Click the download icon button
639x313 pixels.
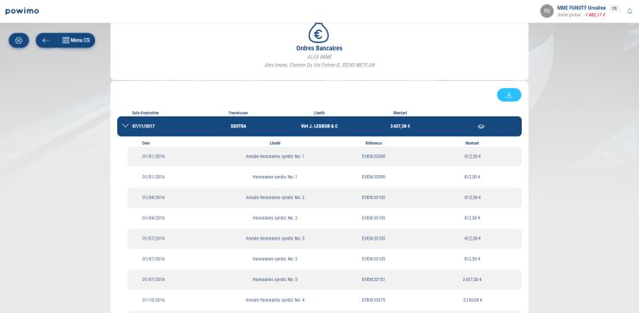click(x=509, y=95)
